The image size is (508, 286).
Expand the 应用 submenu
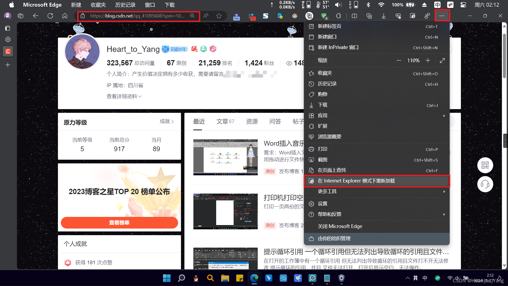point(377,116)
